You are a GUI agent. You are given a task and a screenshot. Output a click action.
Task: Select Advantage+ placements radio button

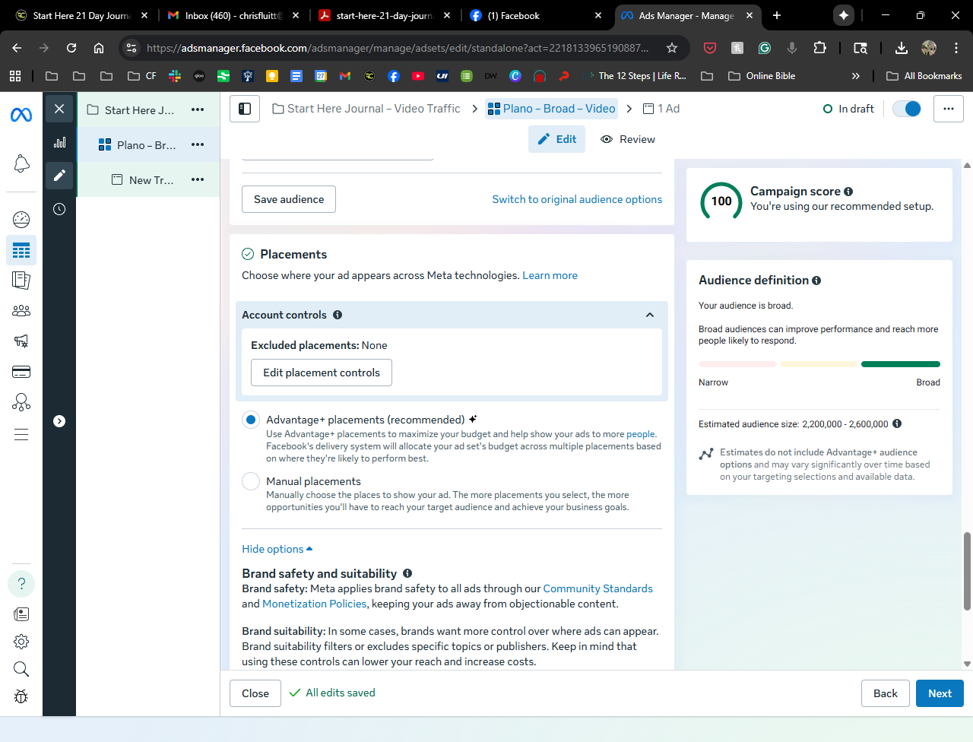tap(251, 420)
